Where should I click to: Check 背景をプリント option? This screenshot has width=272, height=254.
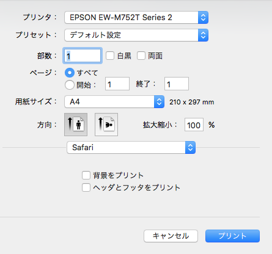coord(86,175)
